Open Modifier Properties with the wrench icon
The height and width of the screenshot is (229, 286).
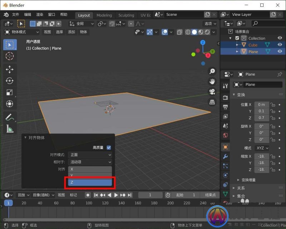click(x=226, y=156)
